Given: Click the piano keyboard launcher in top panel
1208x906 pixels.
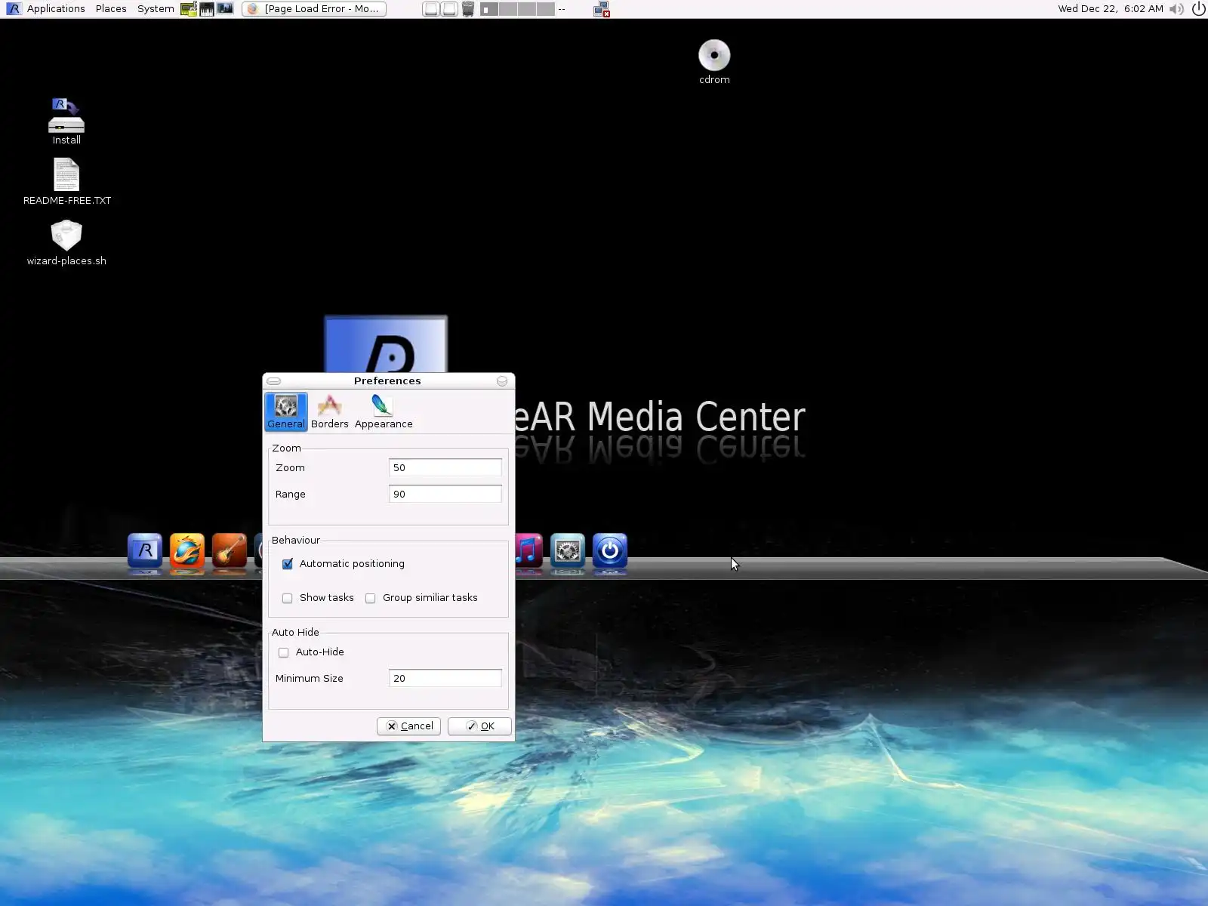Looking at the screenshot, I should click(207, 9).
